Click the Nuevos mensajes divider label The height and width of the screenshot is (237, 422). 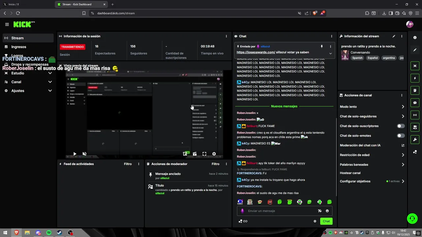coord(284,106)
